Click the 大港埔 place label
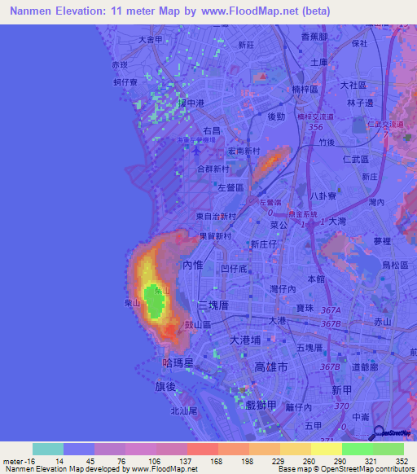 click(x=245, y=340)
